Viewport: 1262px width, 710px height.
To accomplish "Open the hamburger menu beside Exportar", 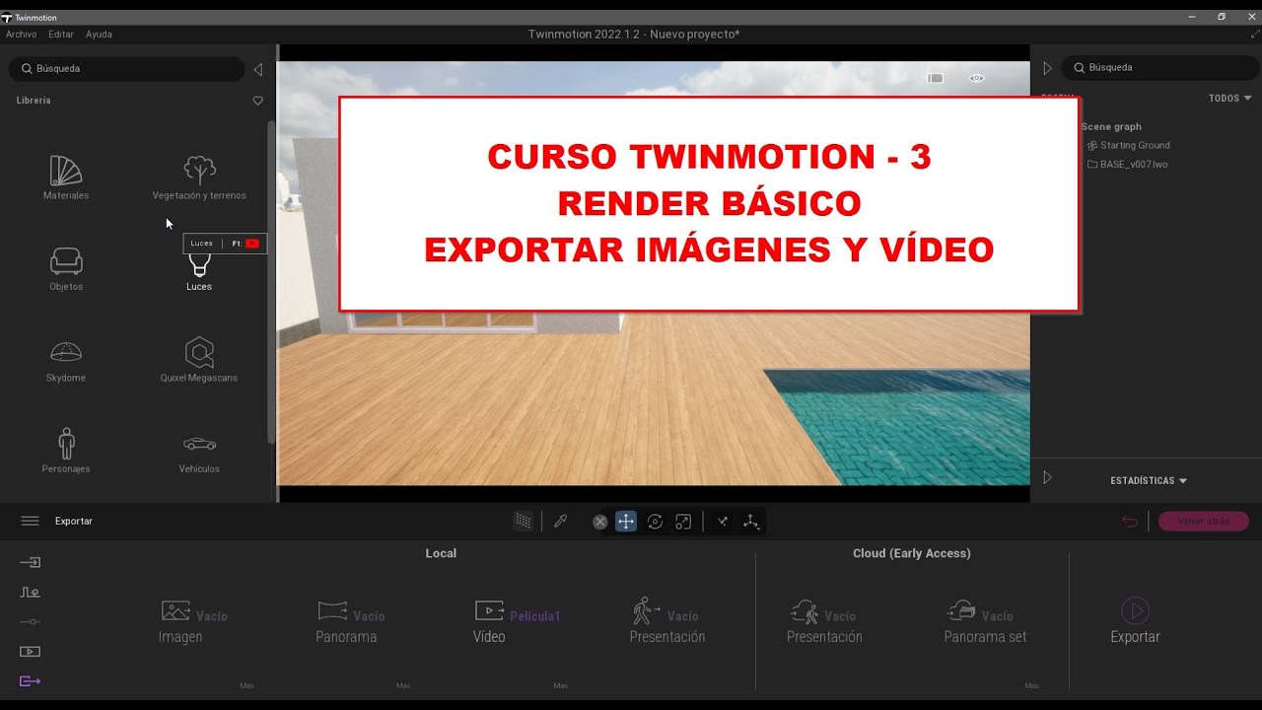I will (30, 522).
